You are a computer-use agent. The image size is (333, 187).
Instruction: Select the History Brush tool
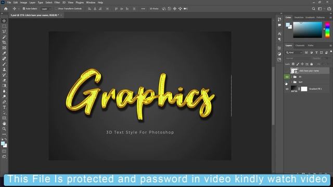4,75
